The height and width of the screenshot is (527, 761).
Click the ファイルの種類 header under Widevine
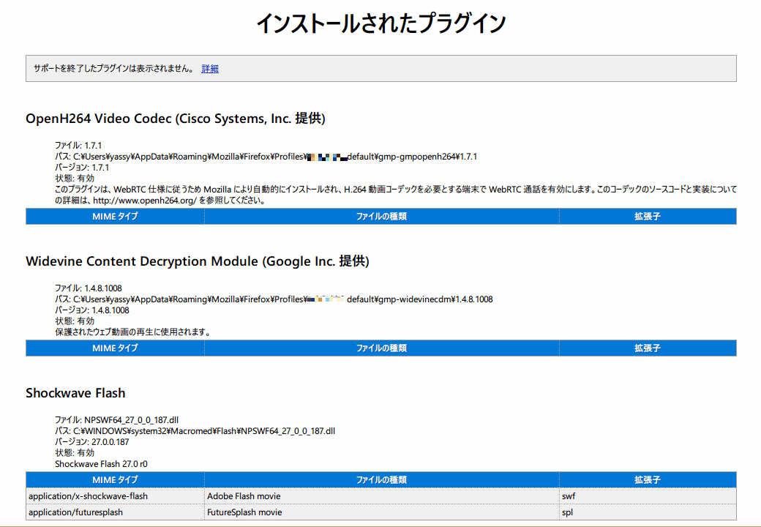coord(381,348)
